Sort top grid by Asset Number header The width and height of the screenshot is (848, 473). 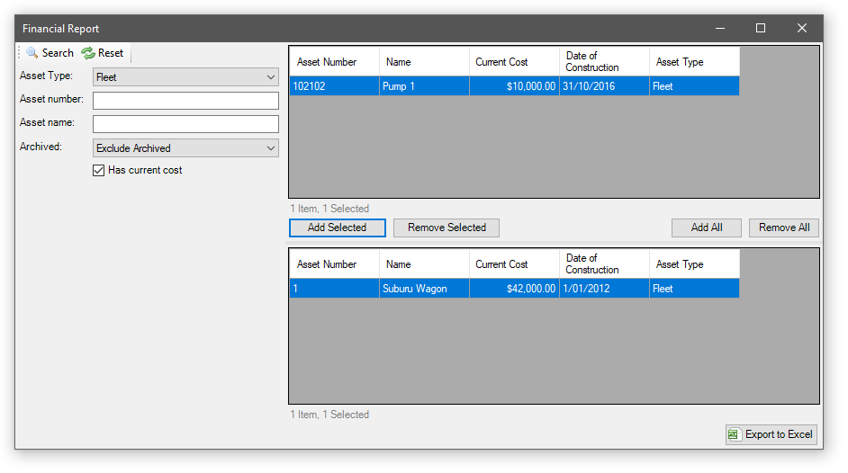pyautogui.click(x=334, y=62)
